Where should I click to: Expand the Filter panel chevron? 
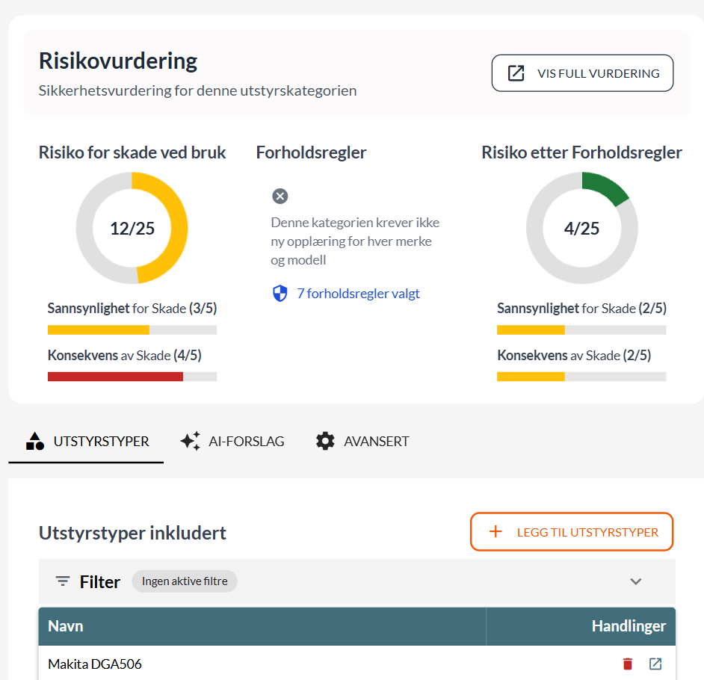636,581
